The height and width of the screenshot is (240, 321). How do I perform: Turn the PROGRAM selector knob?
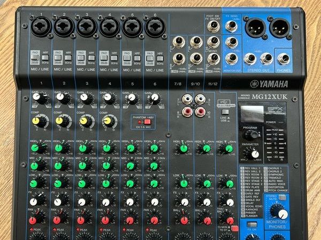tap(251, 135)
